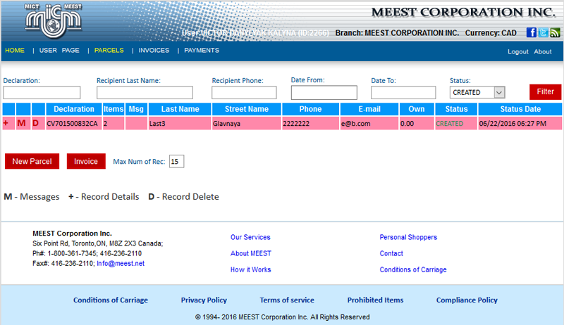564x325 pixels.
Task: Create a New Parcel
Action: click(x=32, y=161)
